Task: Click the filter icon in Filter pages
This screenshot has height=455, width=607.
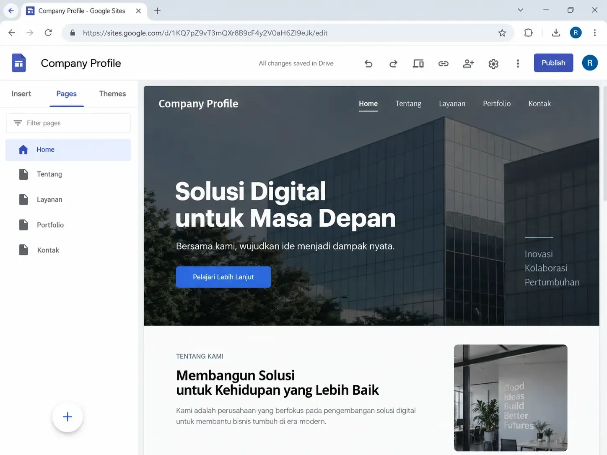Action: pos(18,123)
